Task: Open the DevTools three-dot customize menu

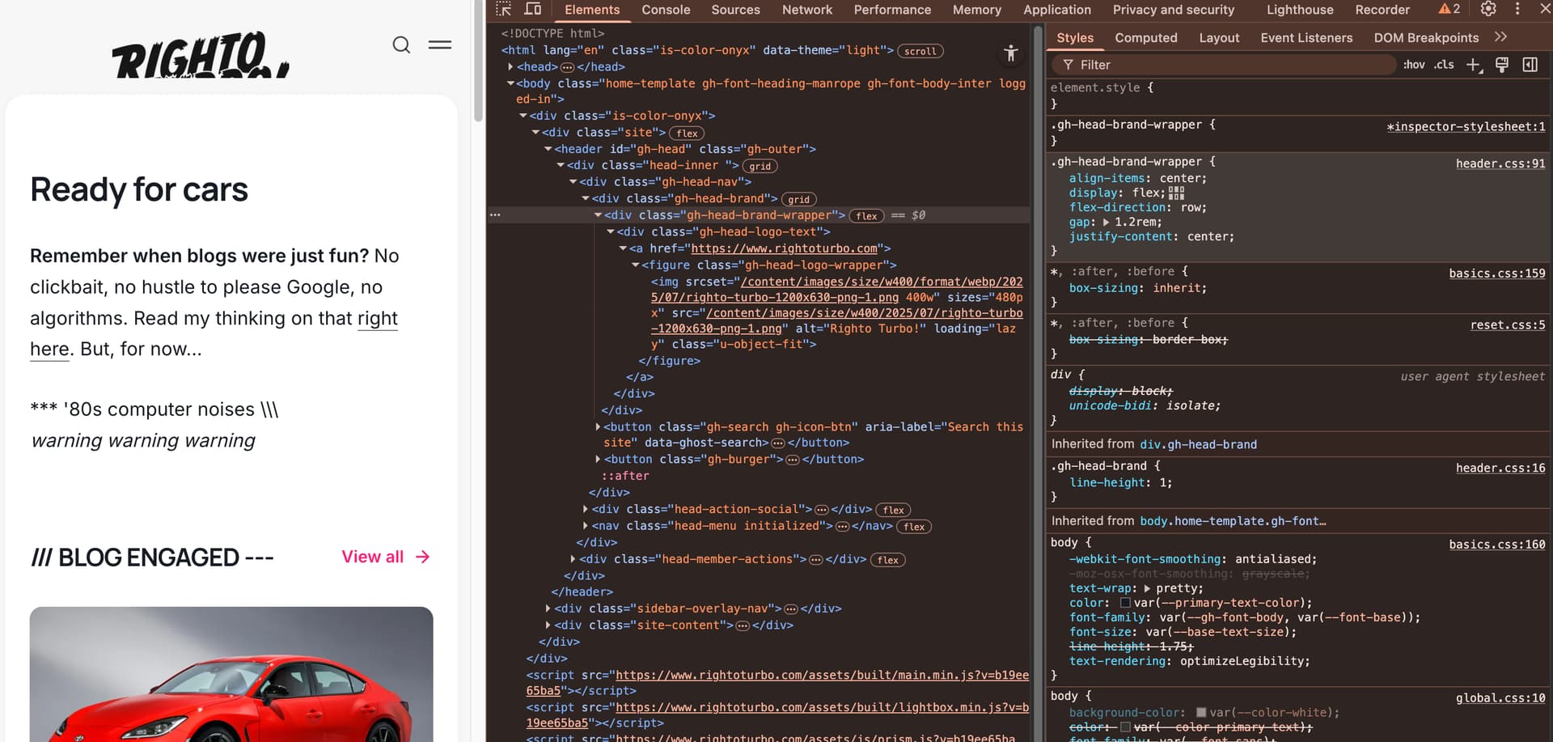Action: pyautogui.click(x=1517, y=9)
